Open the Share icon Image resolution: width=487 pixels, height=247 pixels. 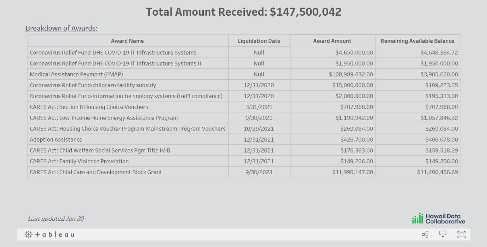[425, 234]
